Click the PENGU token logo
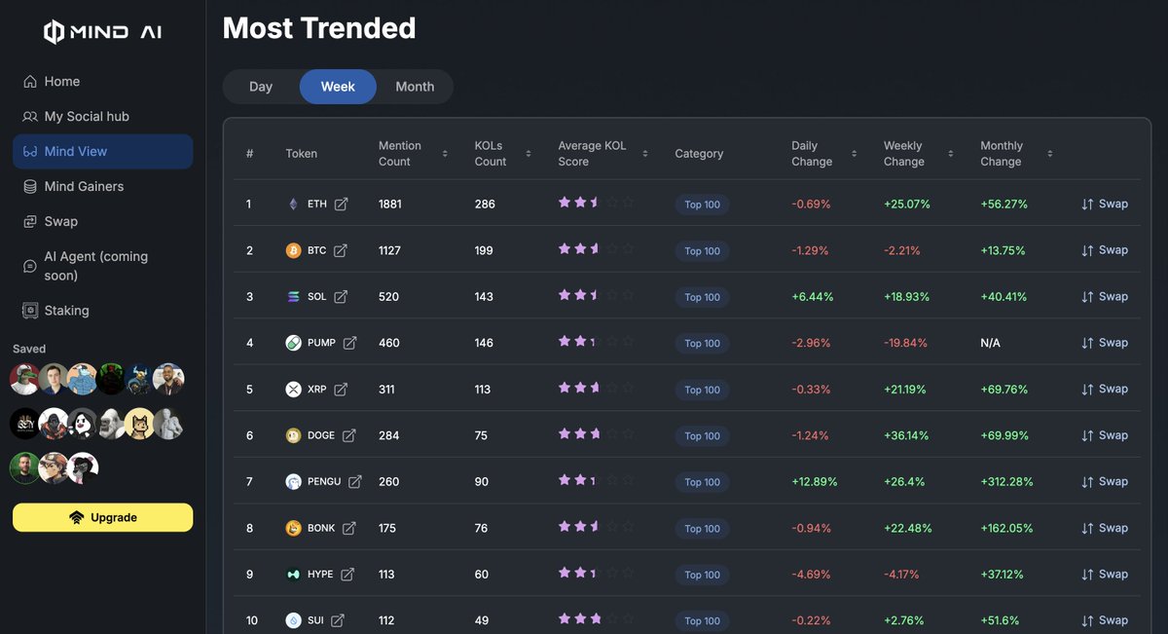Screen dimensions: 1168x634 point(293,482)
